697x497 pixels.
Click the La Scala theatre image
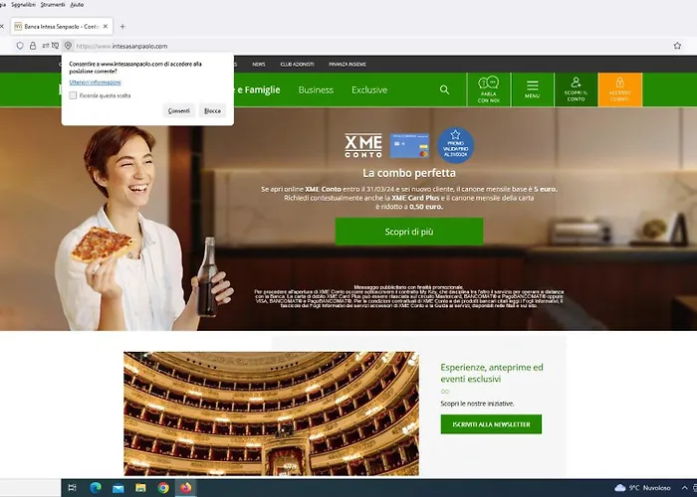[x=271, y=414]
